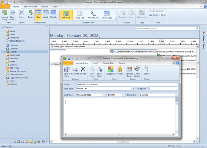Click Check Names in Journal Entry ribbon

pyautogui.click(x=137, y=72)
